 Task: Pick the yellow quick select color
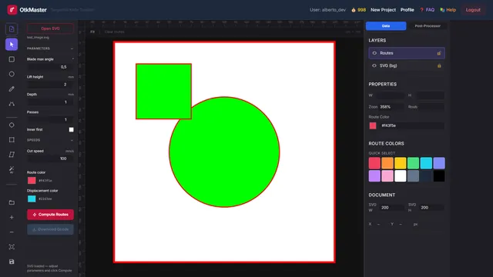coord(401,163)
